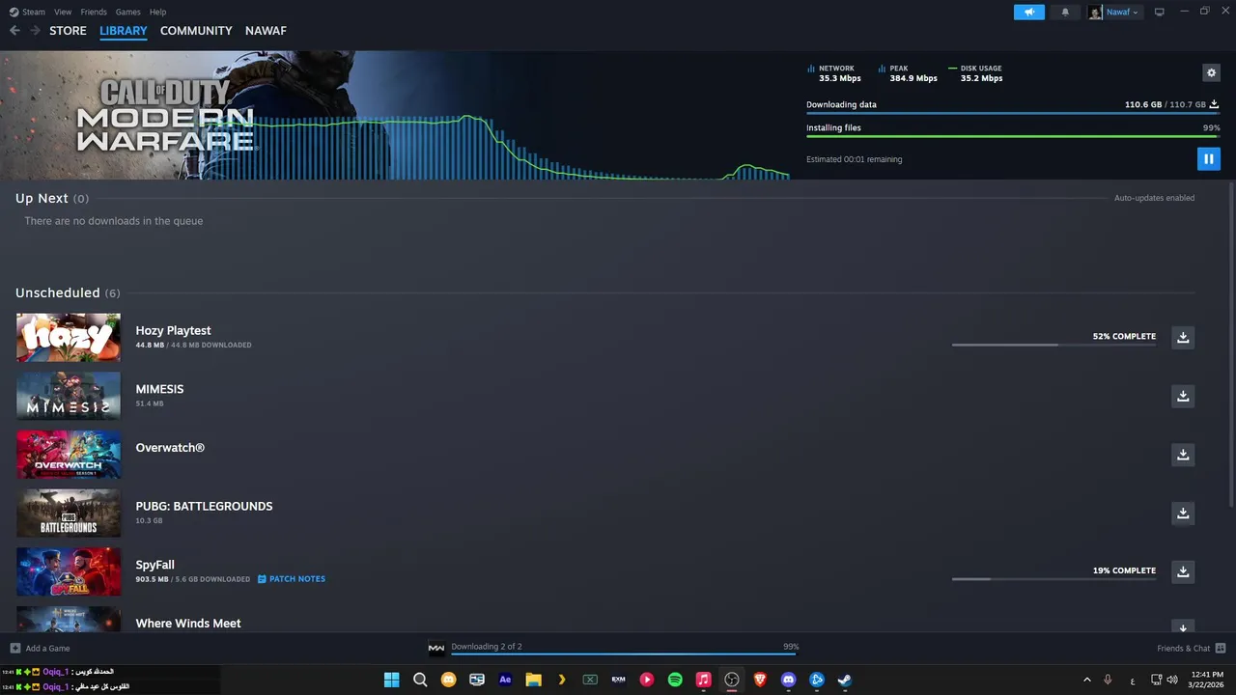Click the DISK USAGE 35.2 Mbps stat
The height and width of the screenshot is (695, 1236).
976,73
